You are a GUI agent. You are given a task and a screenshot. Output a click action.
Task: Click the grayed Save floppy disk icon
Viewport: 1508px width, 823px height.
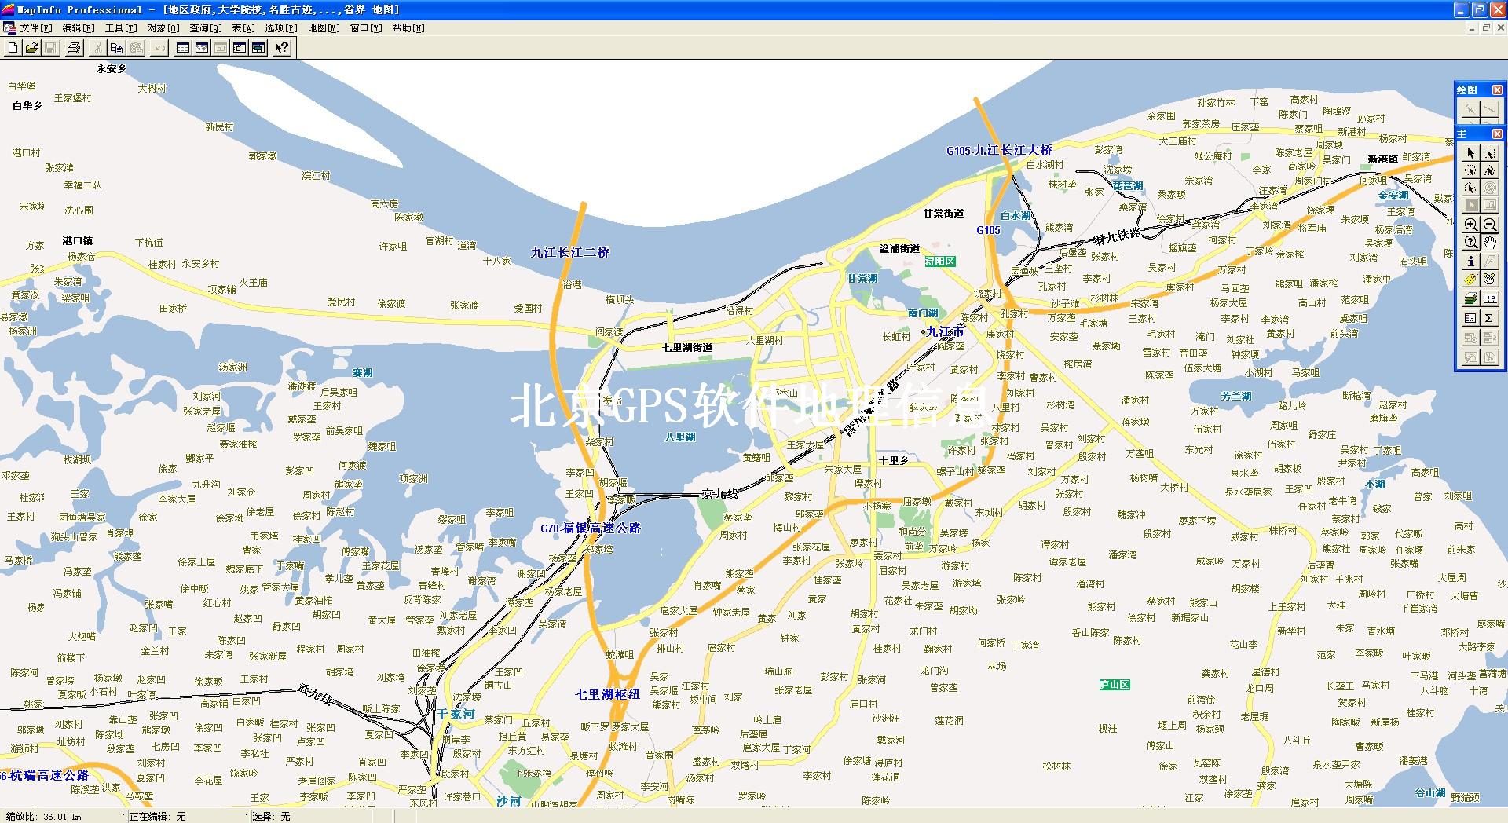coord(50,48)
